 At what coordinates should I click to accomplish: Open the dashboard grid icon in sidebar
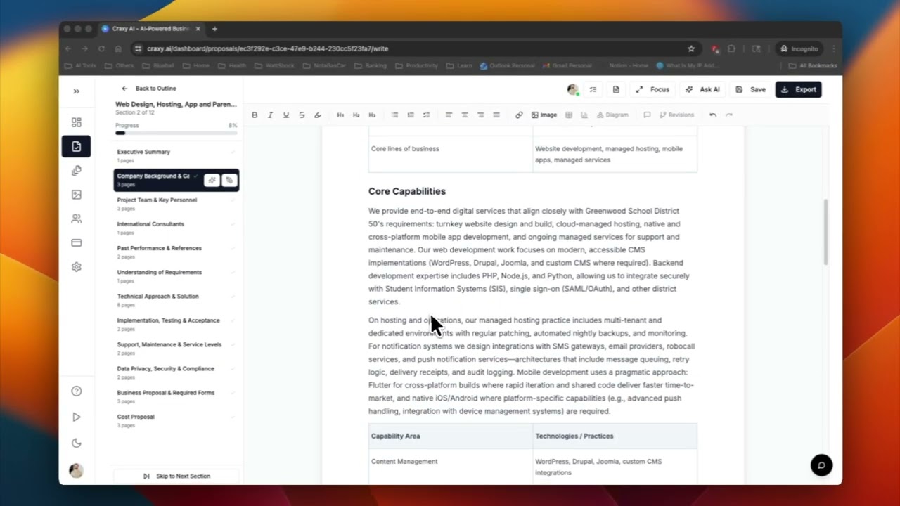pos(76,122)
